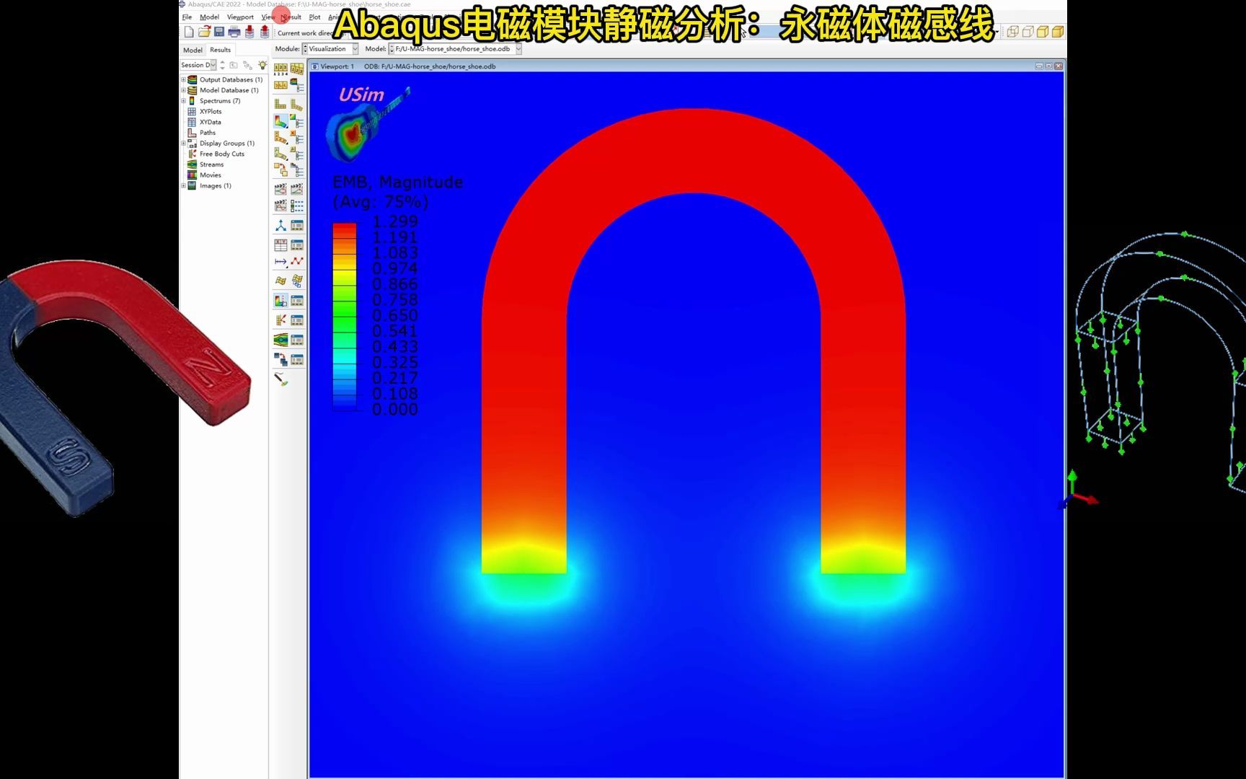The image size is (1246, 779).
Task: Minimize Viewport 1 window
Action: pyautogui.click(x=1039, y=66)
